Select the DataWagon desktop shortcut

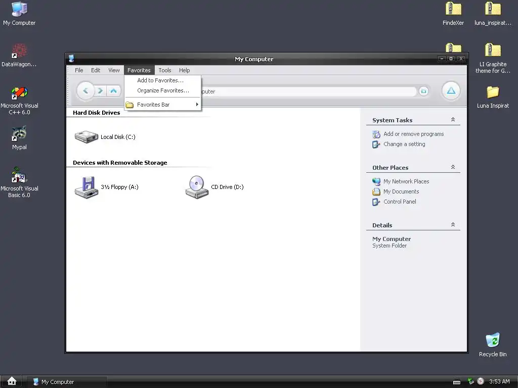[x=19, y=55]
